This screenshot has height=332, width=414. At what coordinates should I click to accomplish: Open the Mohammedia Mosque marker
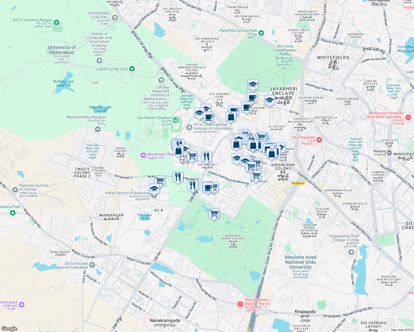(x=97, y=129)
